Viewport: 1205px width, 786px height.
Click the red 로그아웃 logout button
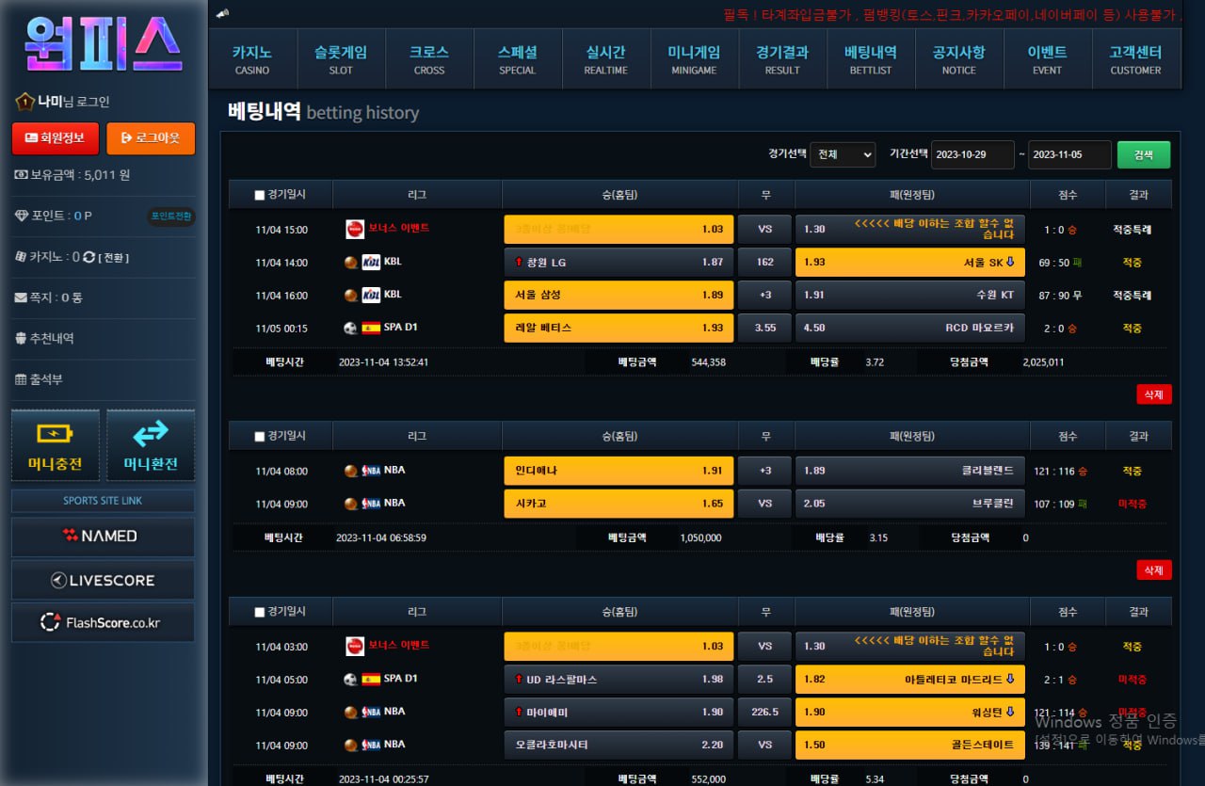coord(151,138)
